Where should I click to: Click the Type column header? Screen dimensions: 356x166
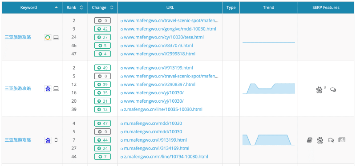pos(231,8)
